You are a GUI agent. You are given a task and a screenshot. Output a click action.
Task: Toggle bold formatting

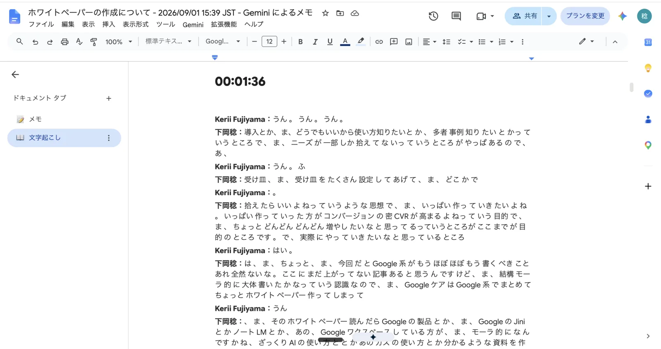300,42
